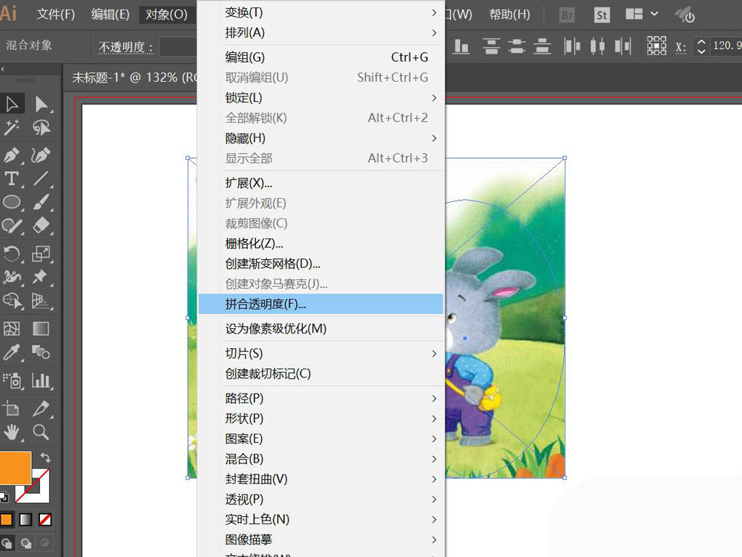Pick the Artboard tool
742x557 pixels.
click(12, 408)
